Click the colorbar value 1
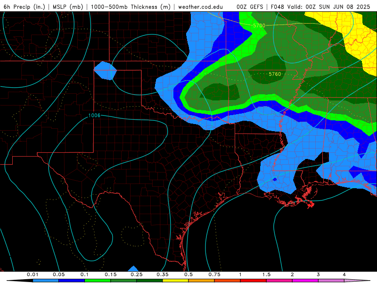The height and width of the screenshot is (283, 377). coord(240,275)
